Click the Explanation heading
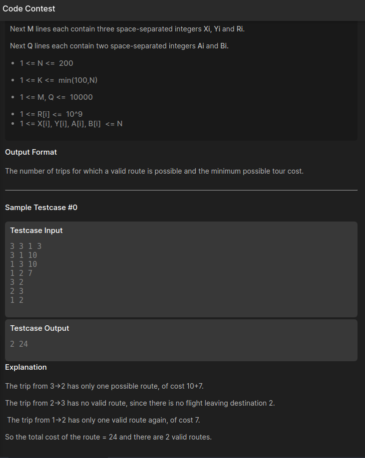The image size is (365, 458). (26, 367)
